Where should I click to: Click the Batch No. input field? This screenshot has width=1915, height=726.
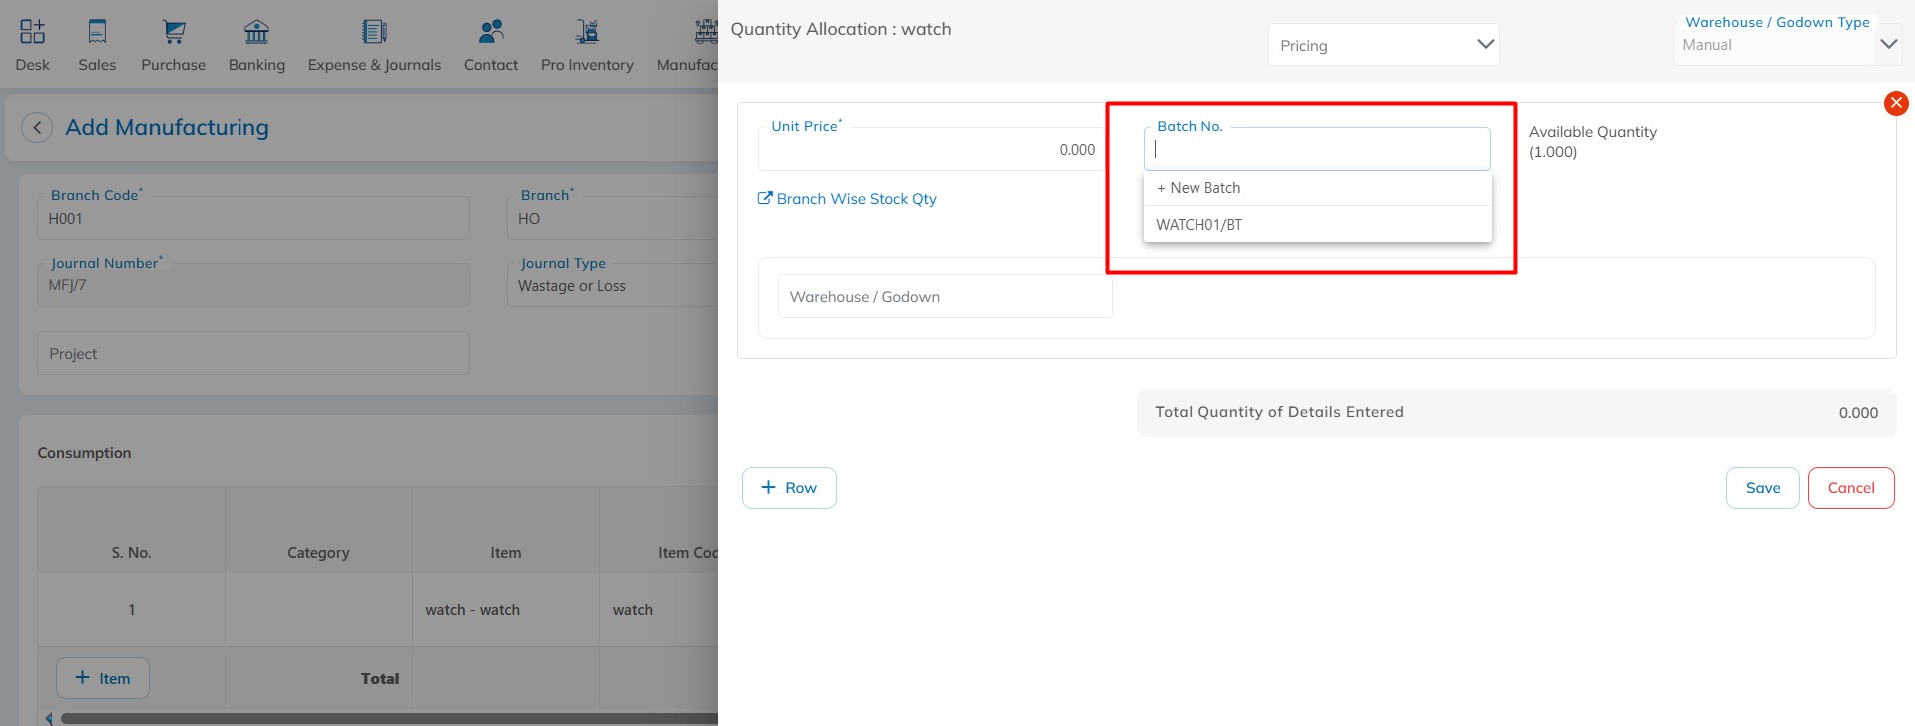pyautogui.click(x=1317, y=149)
